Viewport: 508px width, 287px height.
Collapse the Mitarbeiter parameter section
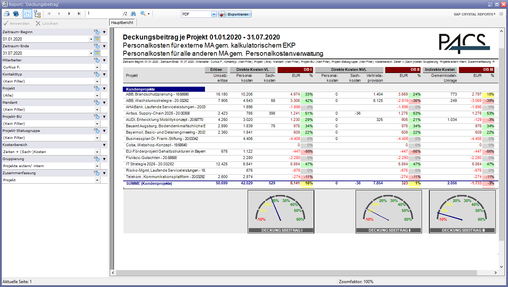(104, 60)
